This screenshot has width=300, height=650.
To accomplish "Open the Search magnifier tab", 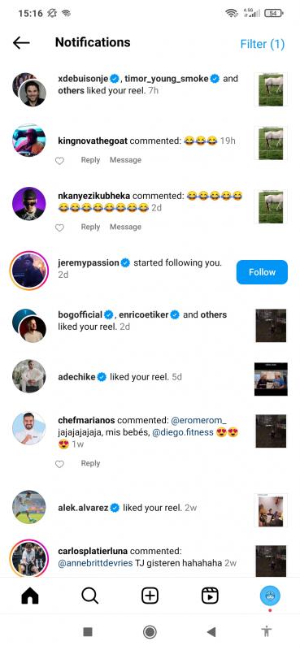I will click(x=89, y=596).
